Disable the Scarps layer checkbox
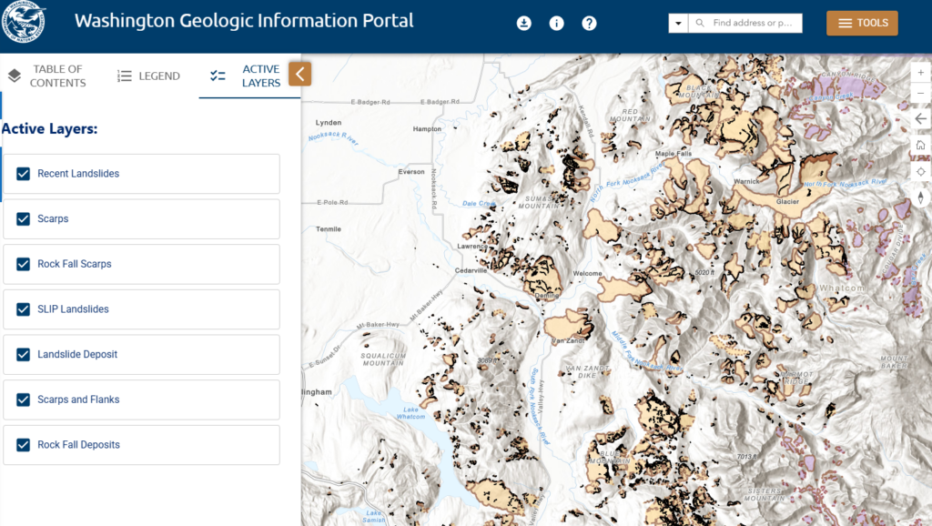Screen dimensions: 932x526 point(23,218)
